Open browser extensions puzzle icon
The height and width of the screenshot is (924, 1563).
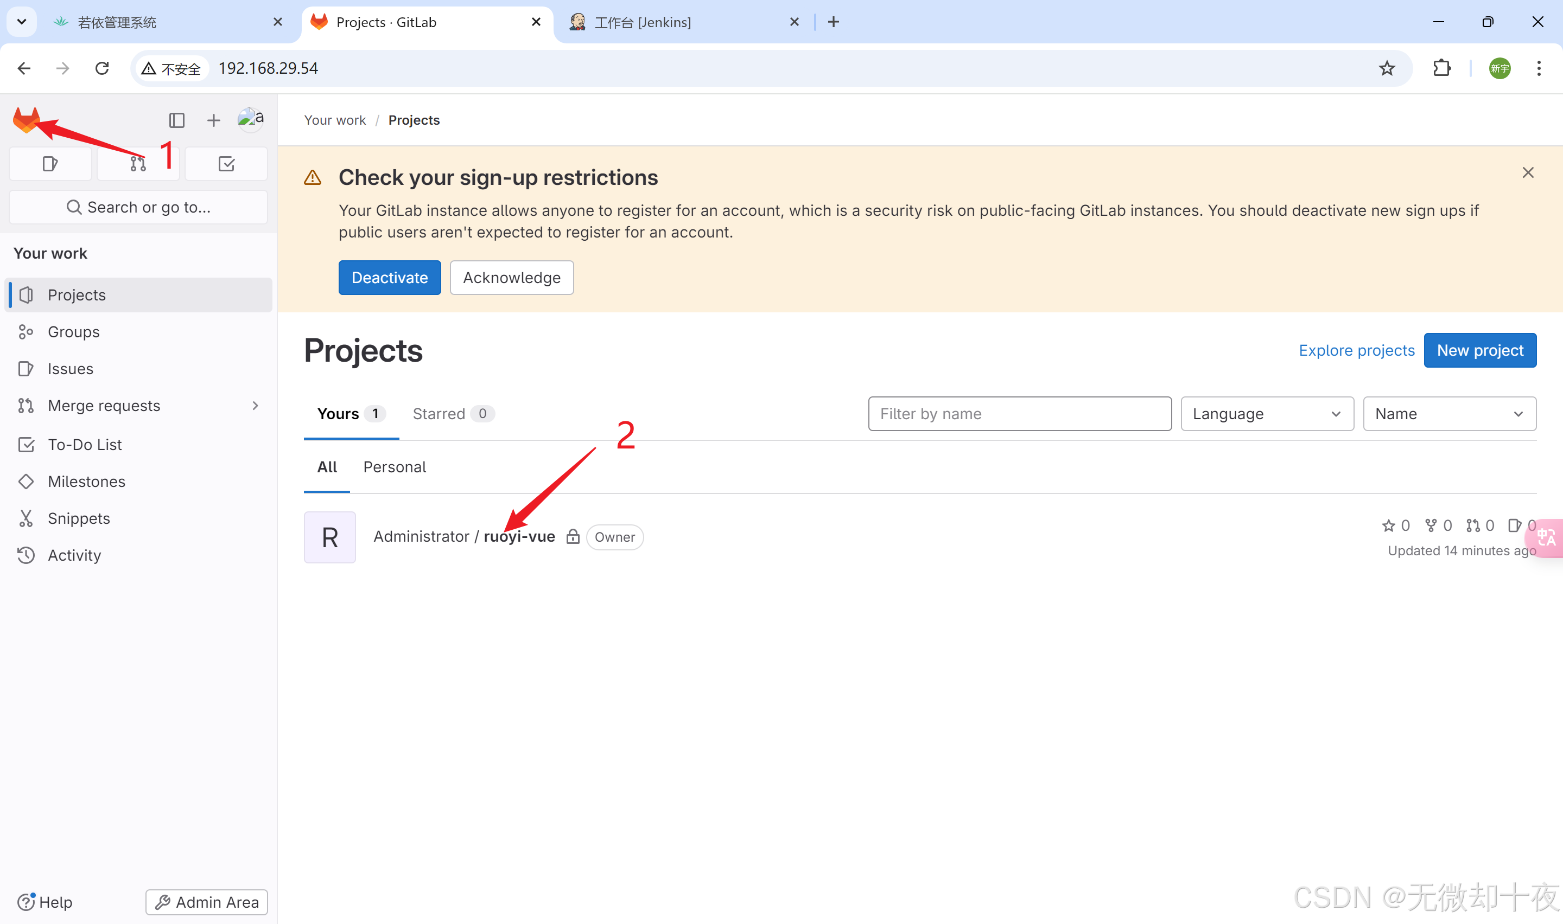1441,68
